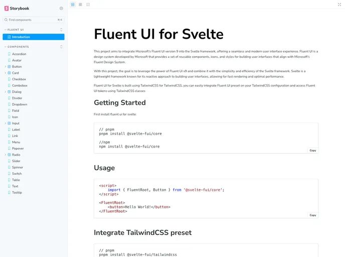Click the Table bookmark icon
The width and height of the screenshot is (345, 257).
(9, 180)
